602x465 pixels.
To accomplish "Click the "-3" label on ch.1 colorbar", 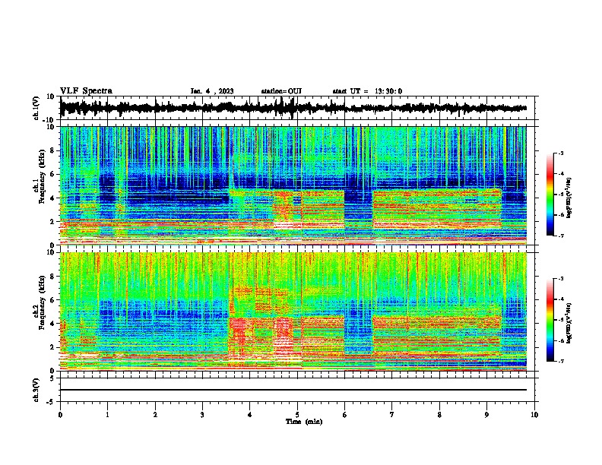I will (x=560, y=153).
